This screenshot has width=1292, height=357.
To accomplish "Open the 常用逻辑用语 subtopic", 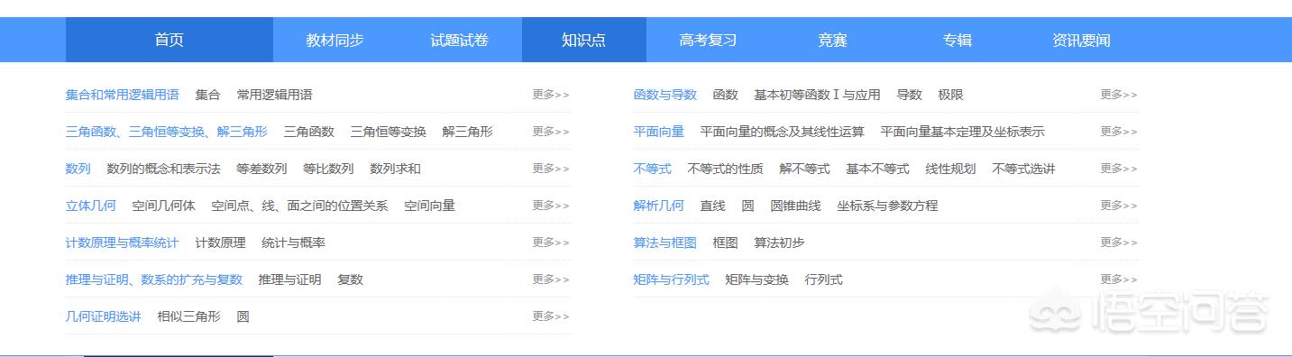I will coord(275,94).
